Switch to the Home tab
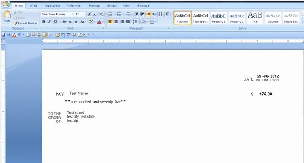This screenshot has width=304, height=163. [19, 6]
